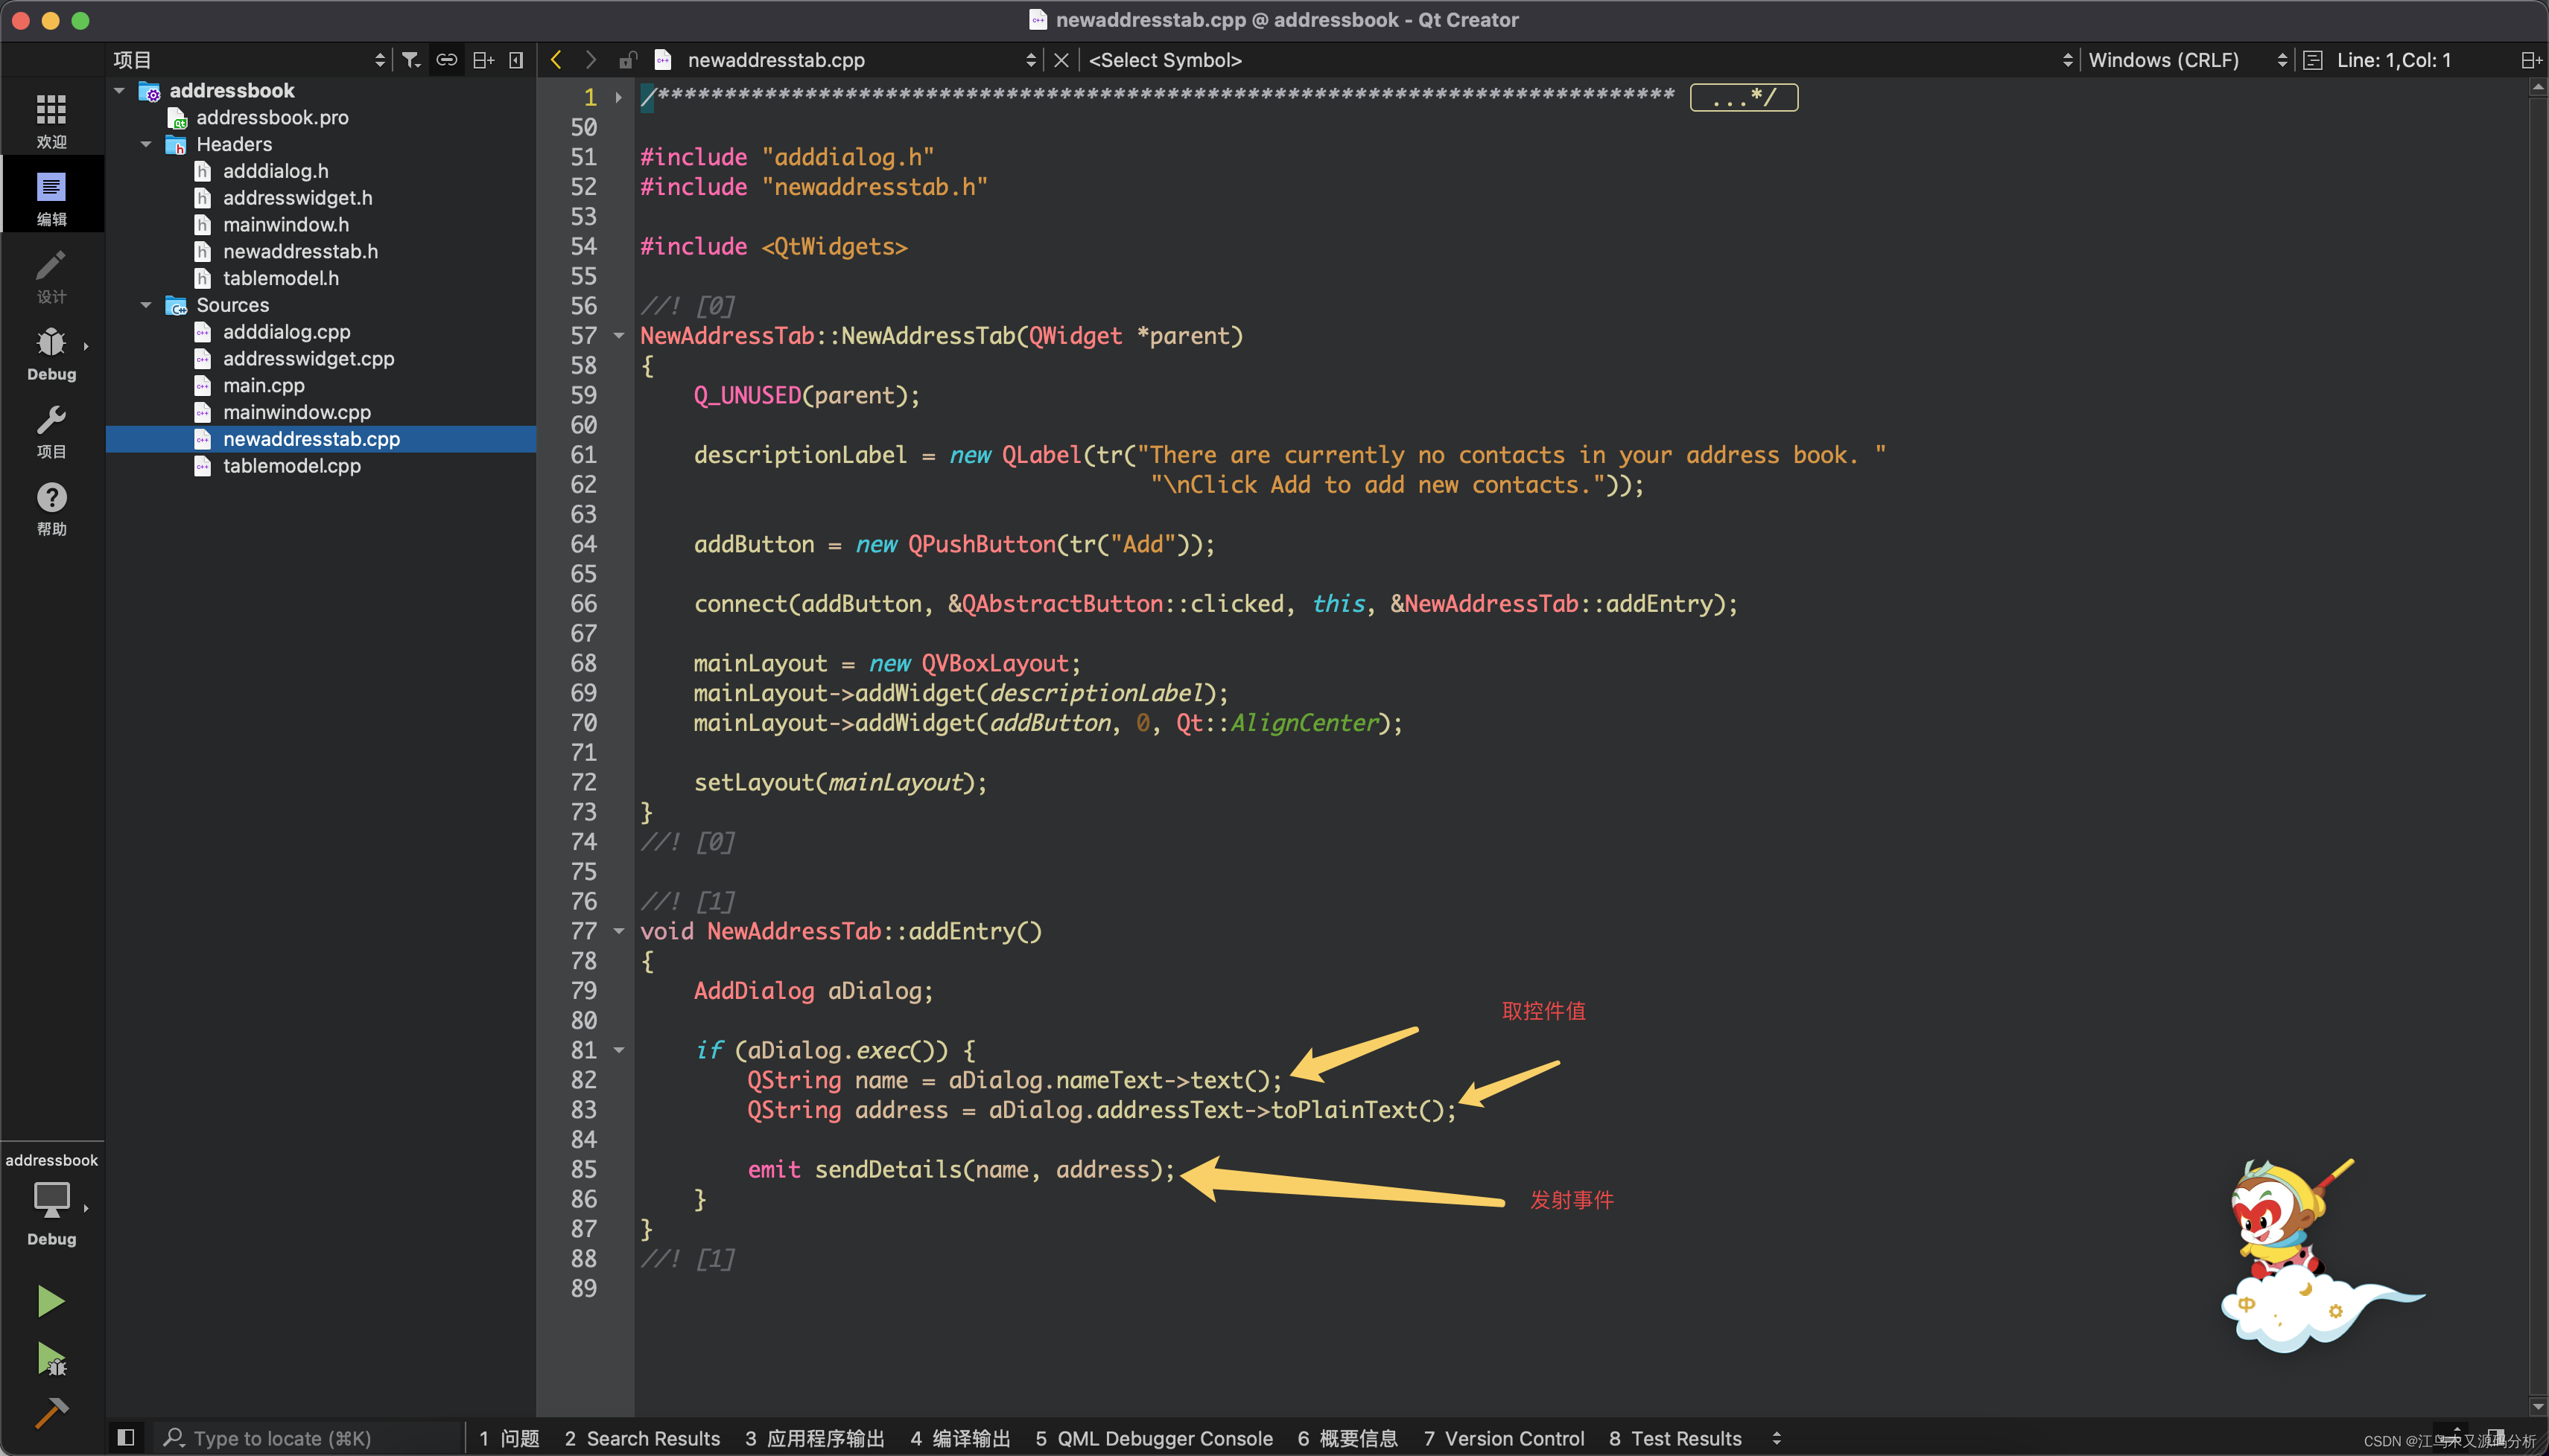Click Line: 1, Col: 1 indicator
The height and width of the screenshot is (1456, 2549).
pos(2393,60)
